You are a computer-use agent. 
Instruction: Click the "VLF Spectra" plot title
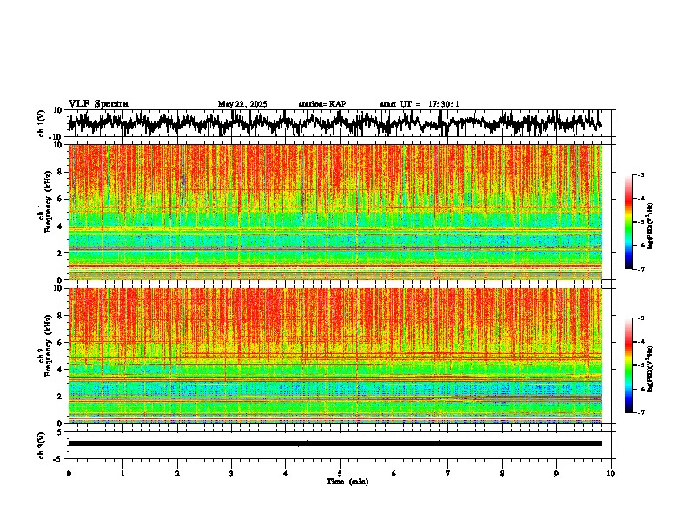tap(98, 103)
